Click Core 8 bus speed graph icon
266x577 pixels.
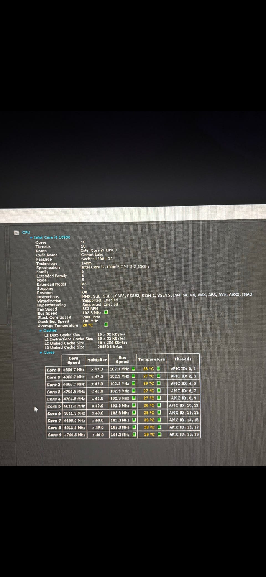[134, 427]
